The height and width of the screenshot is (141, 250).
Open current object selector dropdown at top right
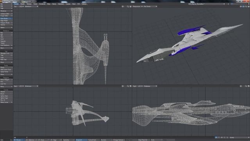[206, 4]
